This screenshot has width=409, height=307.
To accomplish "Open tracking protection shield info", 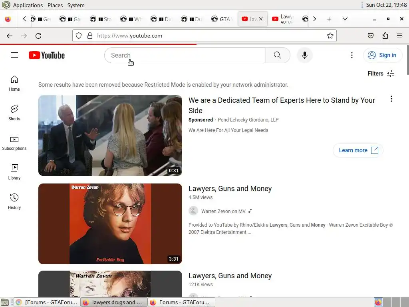I will point(79,36).
